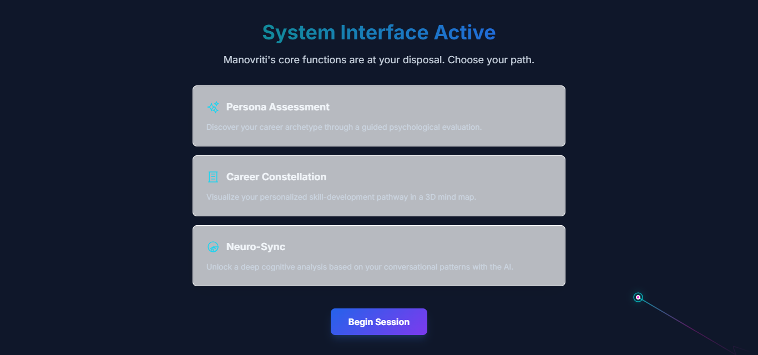Image resolution: width=758 pixels, height=355 pixels.
Task: Click the 'Discover your career archetype' description
Action: 343,127
